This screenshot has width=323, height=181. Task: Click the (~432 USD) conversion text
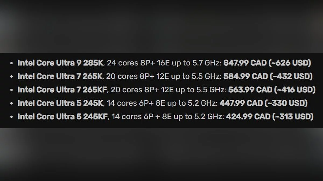coord(291,76)
